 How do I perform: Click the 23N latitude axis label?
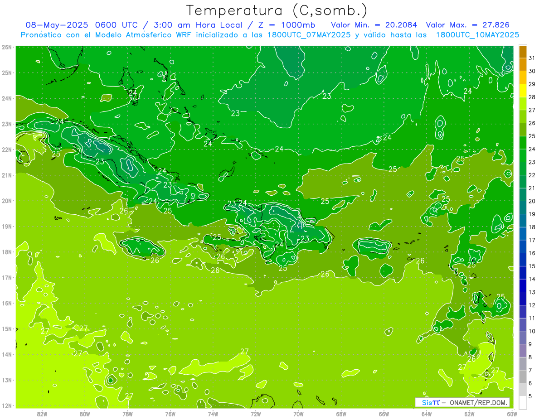[x=6, y=124]
